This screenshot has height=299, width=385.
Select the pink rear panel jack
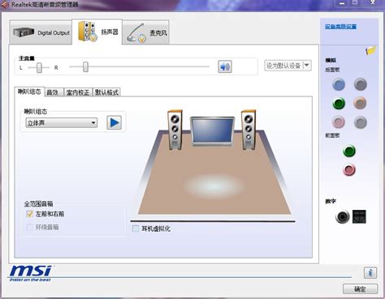[339, 122]
